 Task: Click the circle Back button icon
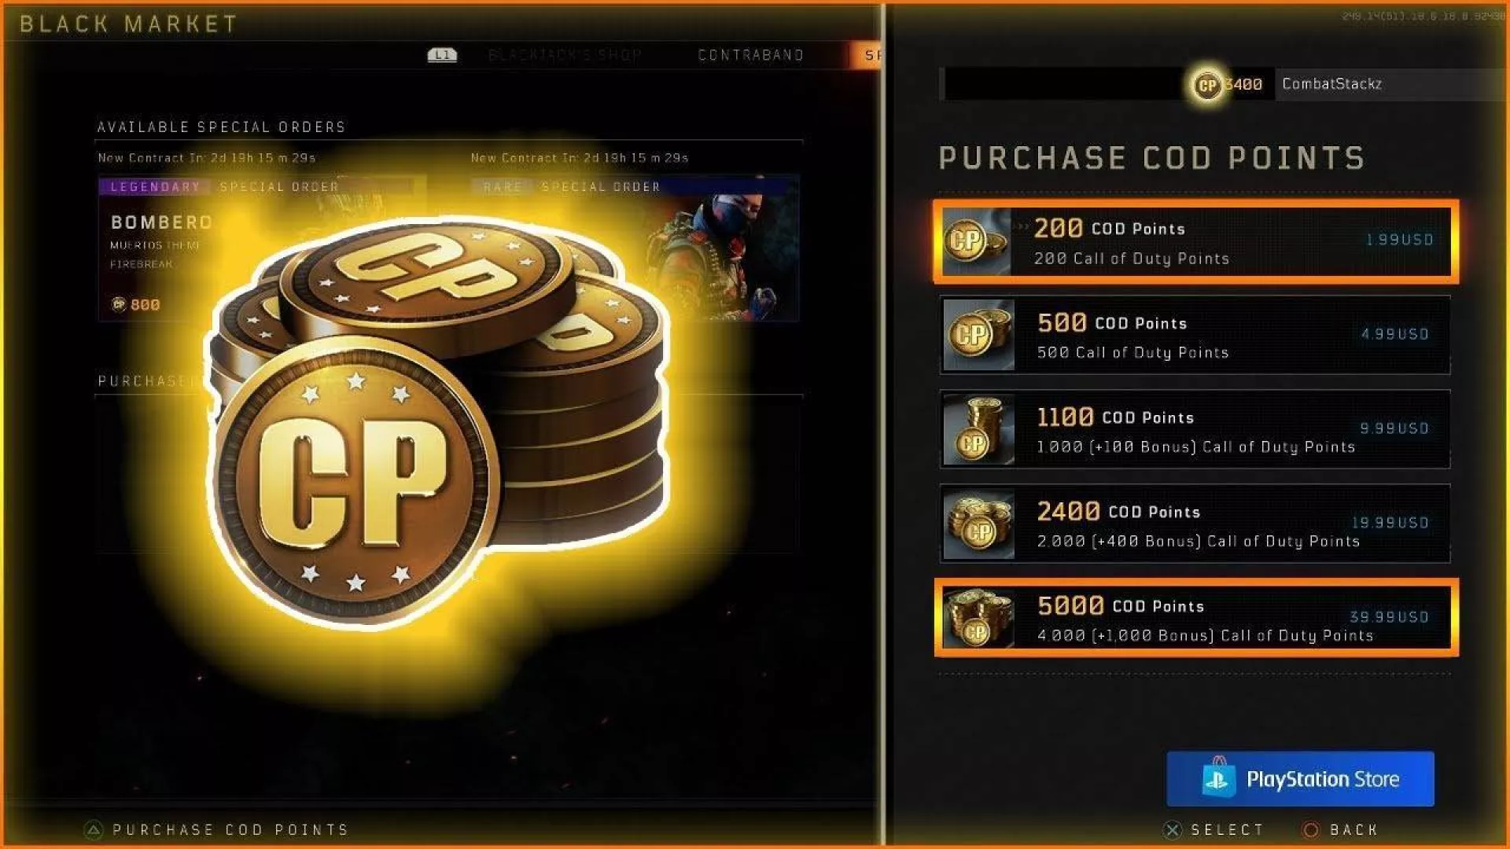[x=1311, y=830]
